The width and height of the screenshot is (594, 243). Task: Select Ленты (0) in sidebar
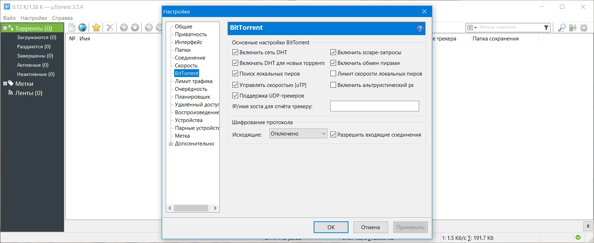pos(29,93)
